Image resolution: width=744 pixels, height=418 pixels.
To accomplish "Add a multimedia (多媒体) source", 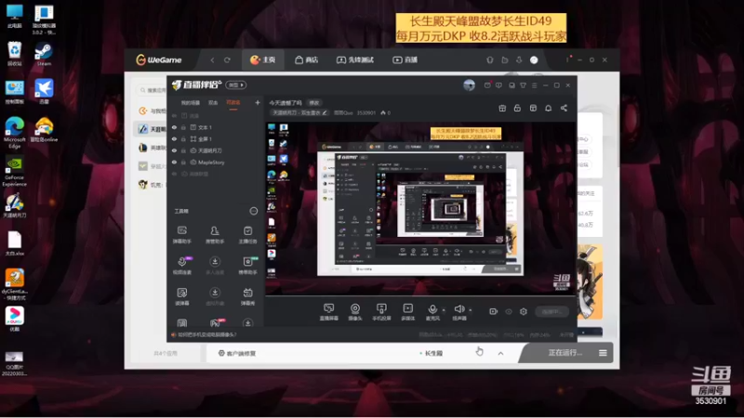I will [407, 312].
